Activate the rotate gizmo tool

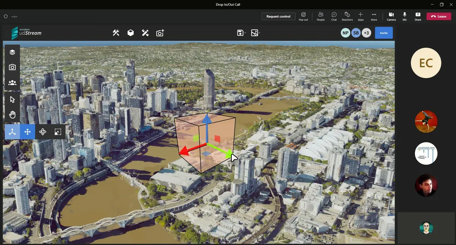pos(43,132)
